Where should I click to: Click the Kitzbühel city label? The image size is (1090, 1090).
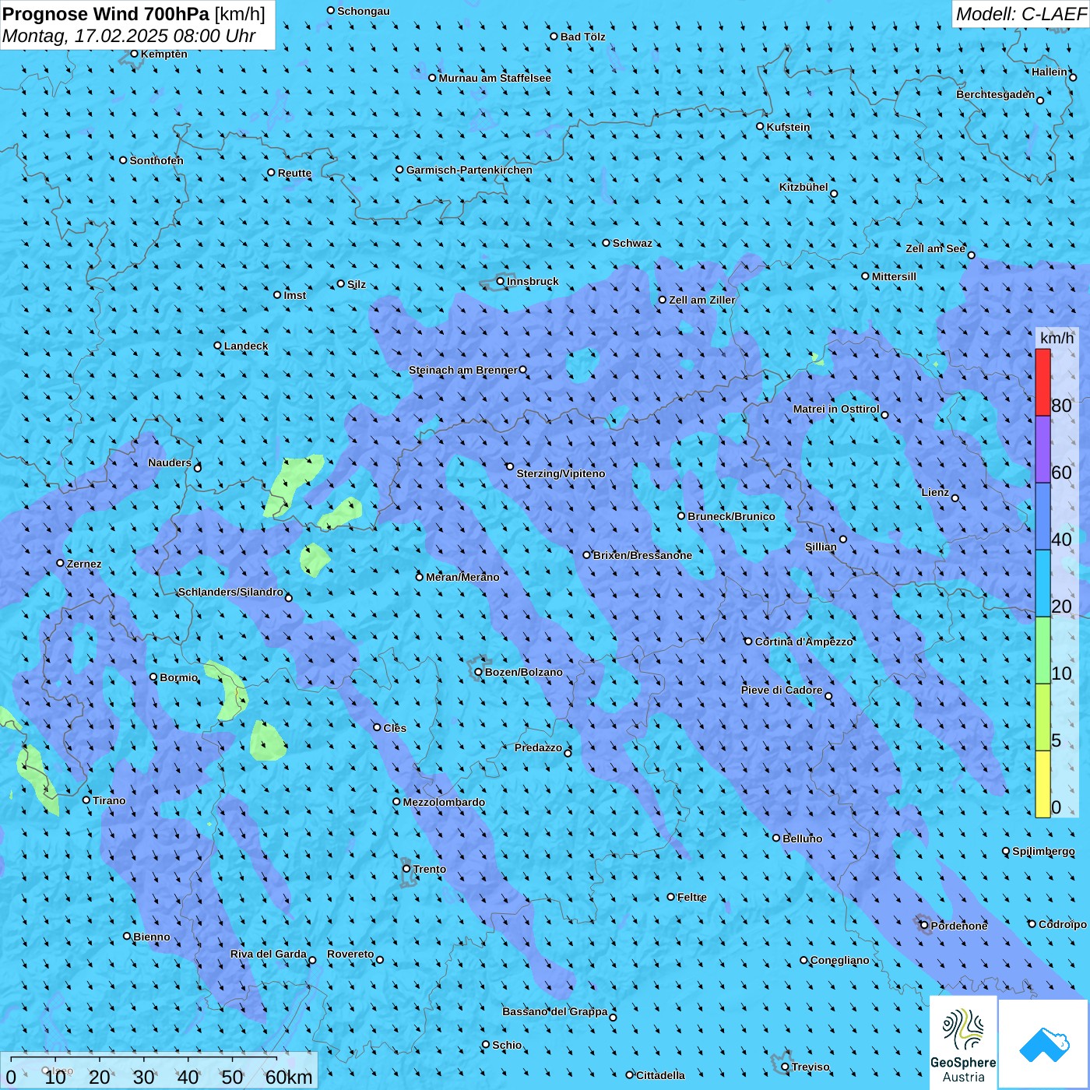pyautogui.click(x=803, y=187)
